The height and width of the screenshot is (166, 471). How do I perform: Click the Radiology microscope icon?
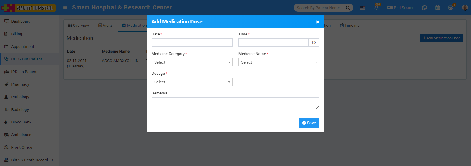pos(6,110)
